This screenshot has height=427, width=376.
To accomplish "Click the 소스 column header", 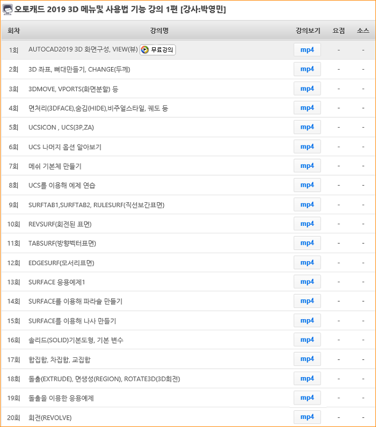I will (x=363, y=31).
